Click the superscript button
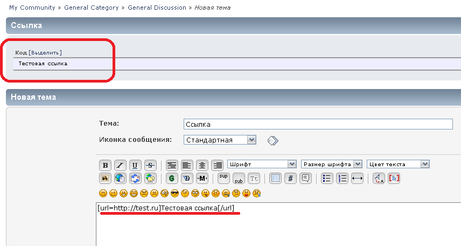The image size is (461, 246). [x=223, y=178]
